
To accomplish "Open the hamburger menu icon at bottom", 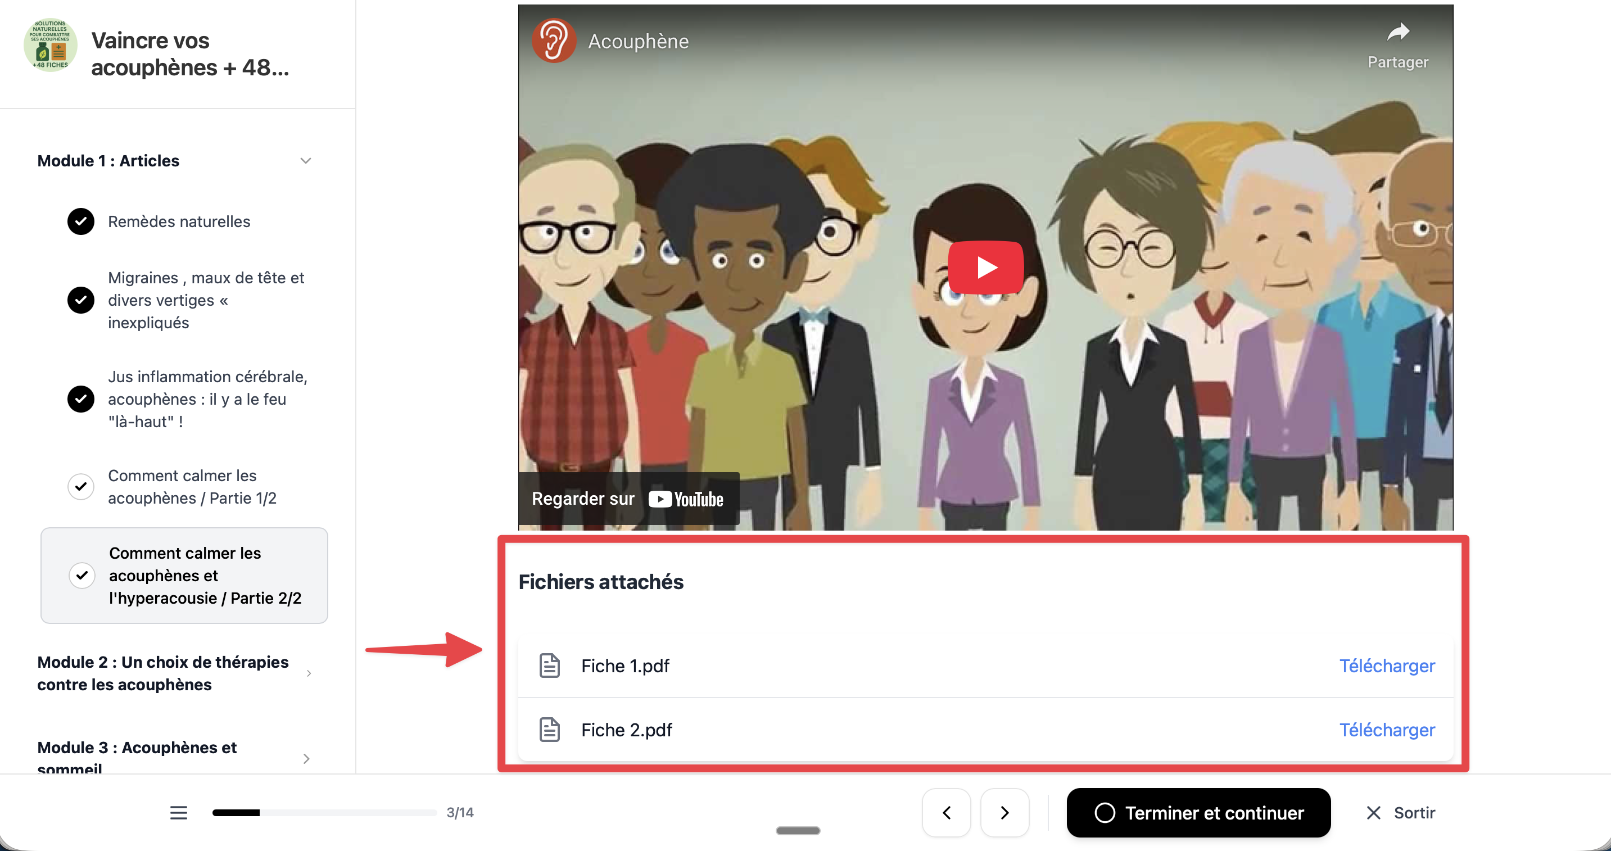I will [178, 812].
